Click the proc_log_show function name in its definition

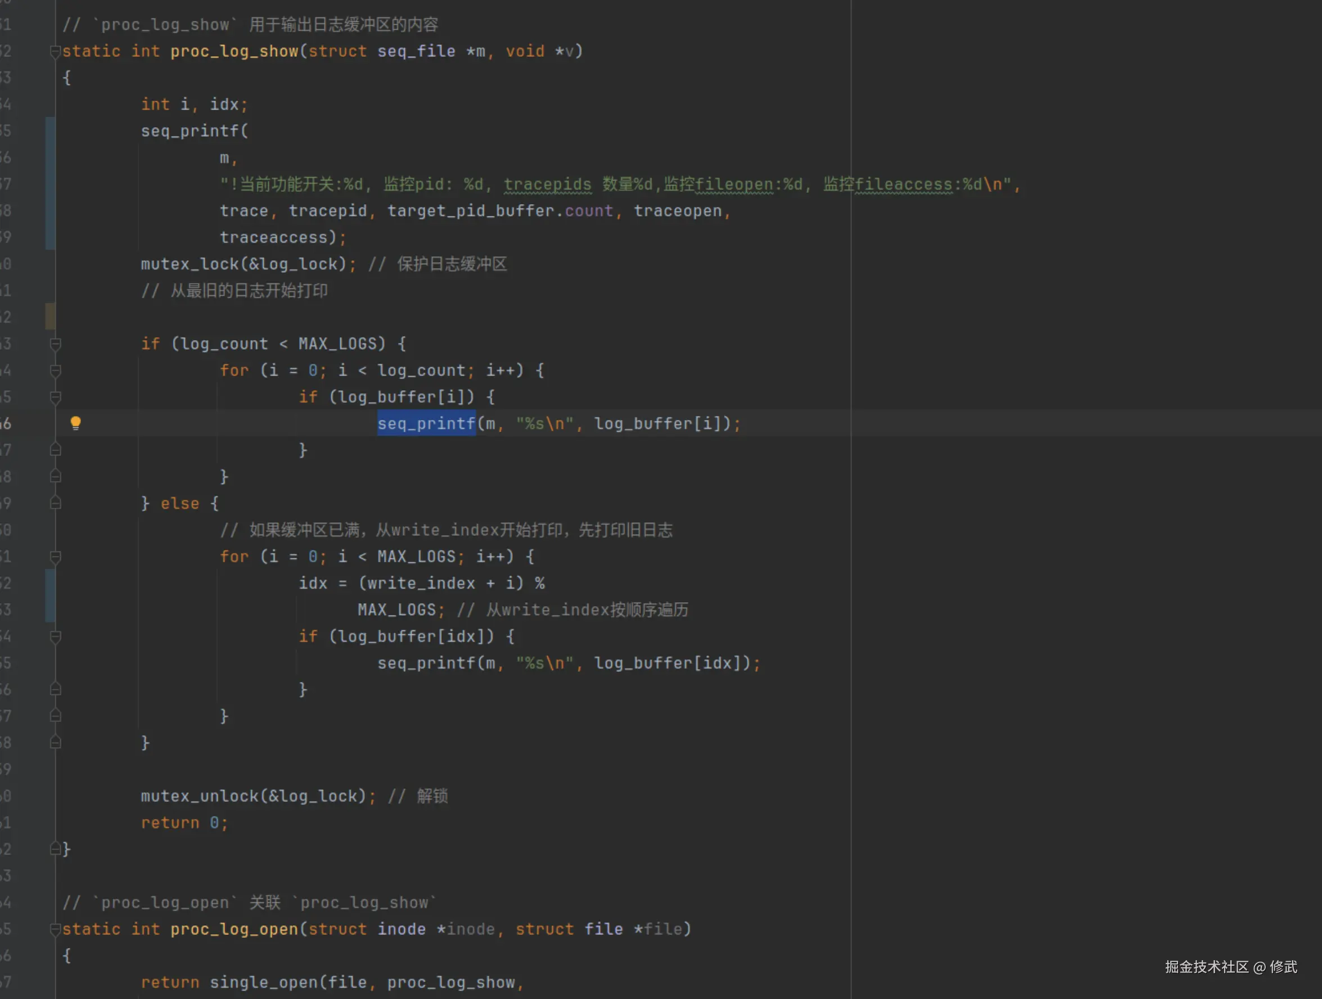click(234, 51)
